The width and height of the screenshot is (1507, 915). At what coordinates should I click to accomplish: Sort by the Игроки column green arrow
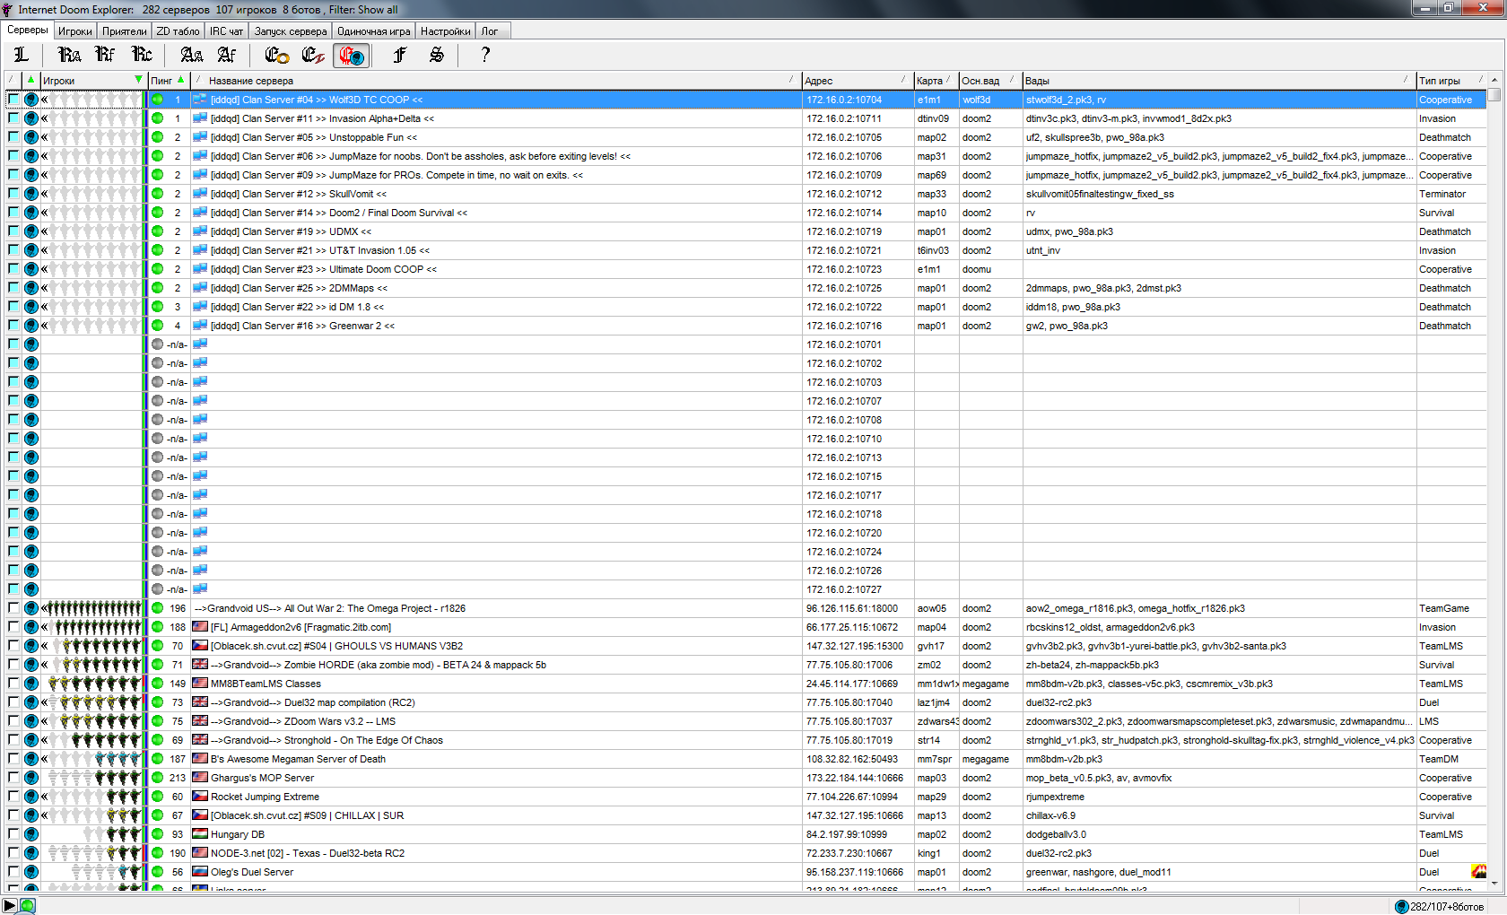(x=138, y=80)
